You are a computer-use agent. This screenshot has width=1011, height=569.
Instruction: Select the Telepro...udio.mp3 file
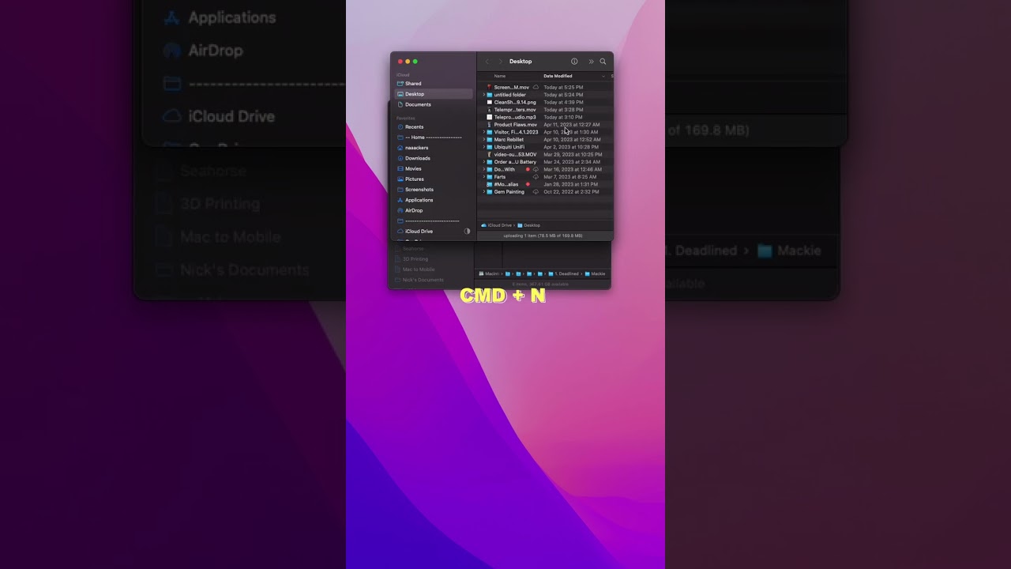515,117
